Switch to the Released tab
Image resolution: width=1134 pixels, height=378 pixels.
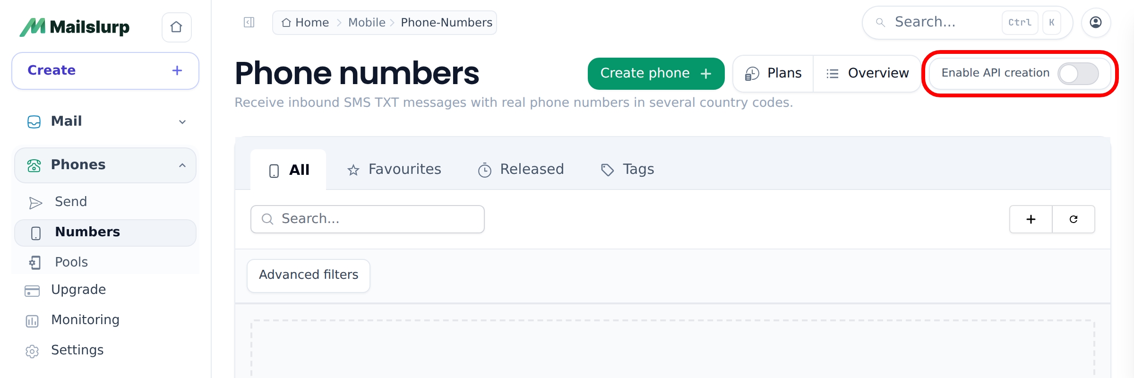tap(521, 170)
